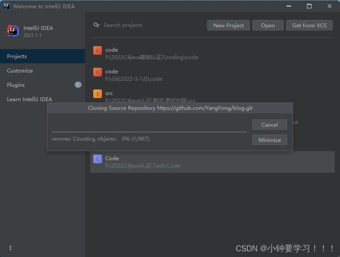Go to Learn IntelliJ IDEA

(x=42, y=99)
